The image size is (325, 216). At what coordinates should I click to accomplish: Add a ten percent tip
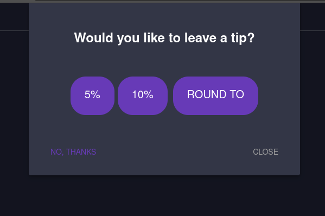[143, 96]
